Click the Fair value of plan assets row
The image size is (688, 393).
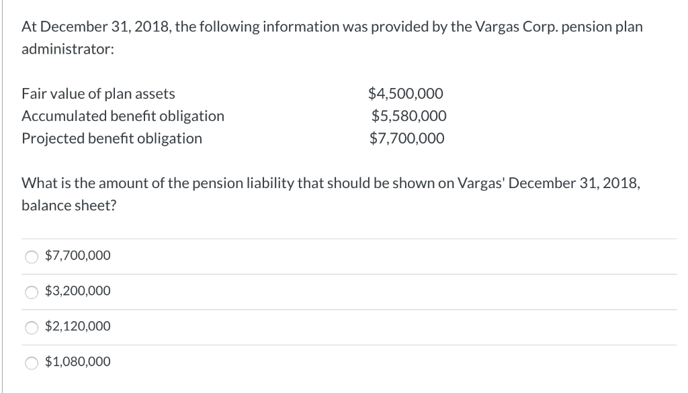[98, 93]
